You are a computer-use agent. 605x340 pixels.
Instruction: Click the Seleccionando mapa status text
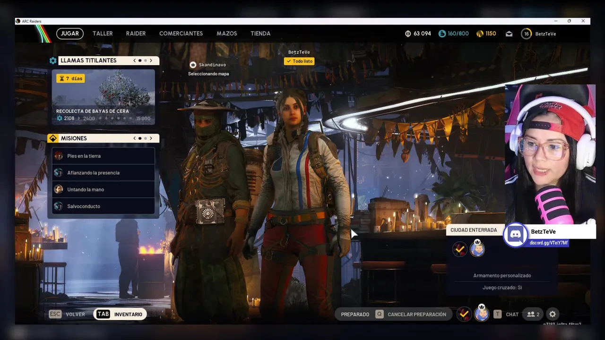208,74
